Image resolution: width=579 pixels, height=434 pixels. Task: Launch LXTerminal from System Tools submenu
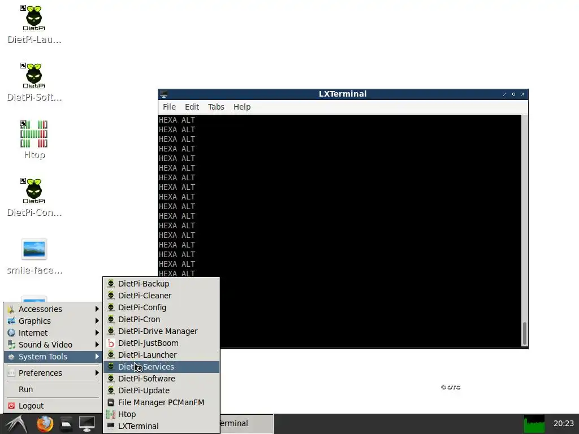coord(161,426)
